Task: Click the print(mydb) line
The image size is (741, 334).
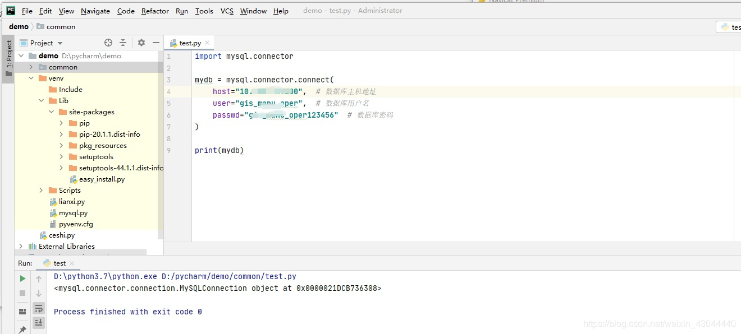Action: tap(219, 150)
